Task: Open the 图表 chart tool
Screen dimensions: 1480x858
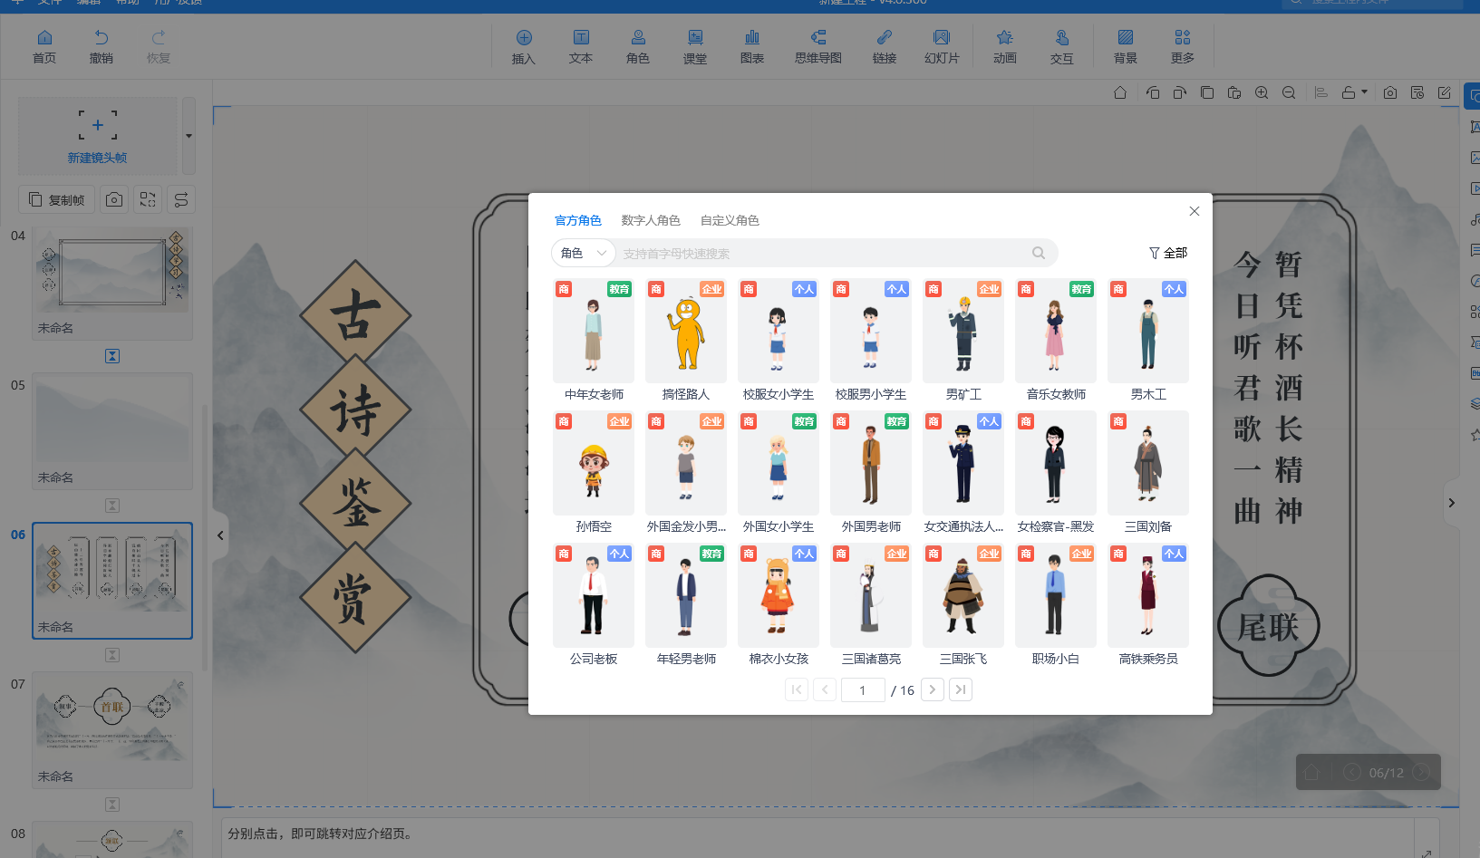Action: coord(752,46)
